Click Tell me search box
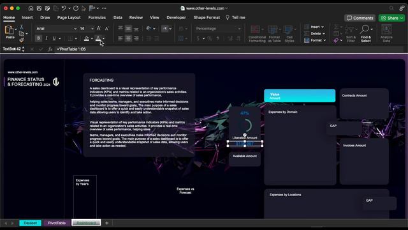This screenshot has height=230, width=408. pos(235,17)
